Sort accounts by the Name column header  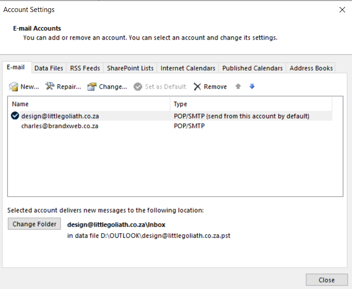88,104
